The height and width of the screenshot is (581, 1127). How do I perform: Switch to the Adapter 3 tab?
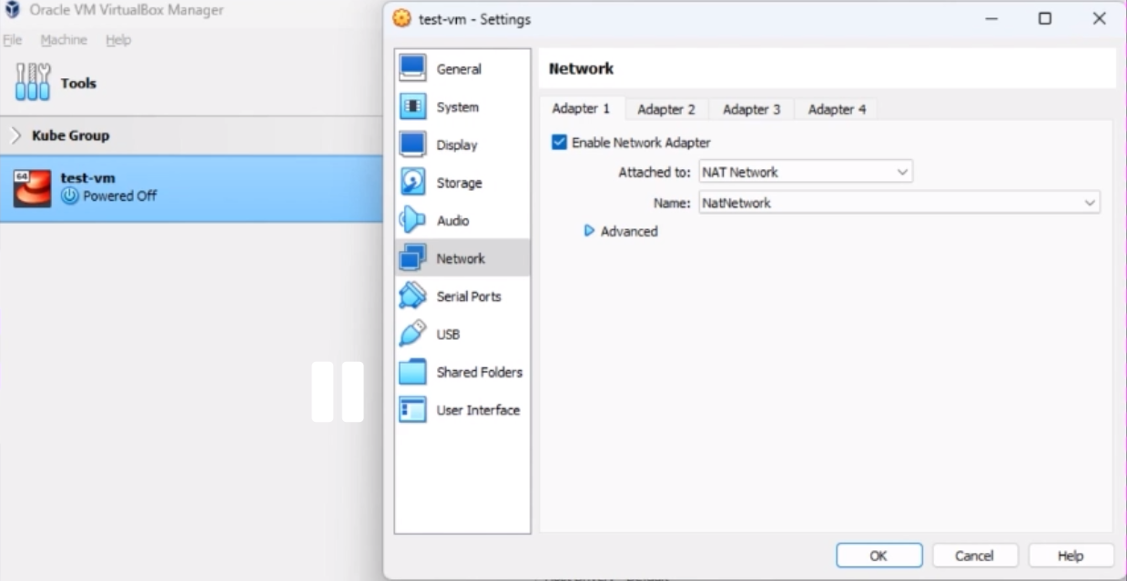coord(752,109)
